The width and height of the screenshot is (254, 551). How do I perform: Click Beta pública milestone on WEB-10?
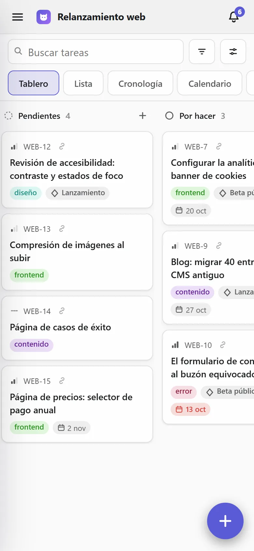tap(227, 392)
